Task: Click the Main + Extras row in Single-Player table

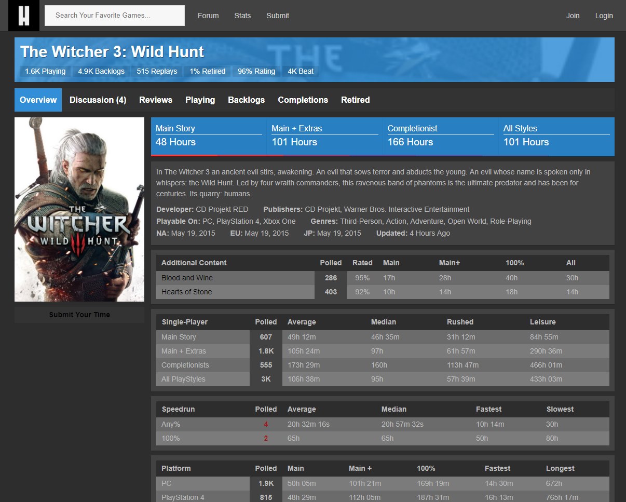Action: 383,351
